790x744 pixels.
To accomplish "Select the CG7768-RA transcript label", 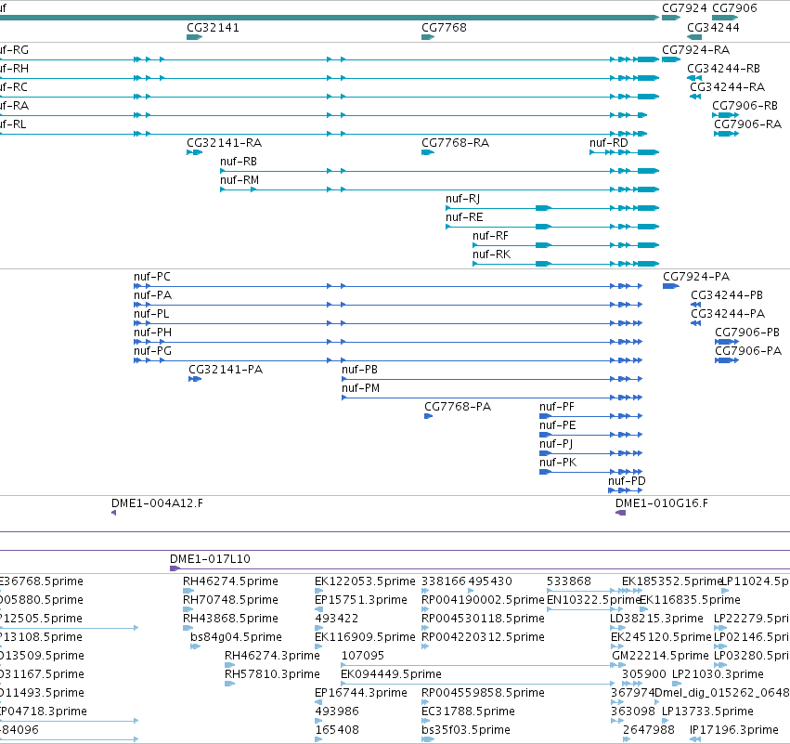I will 455,143.
